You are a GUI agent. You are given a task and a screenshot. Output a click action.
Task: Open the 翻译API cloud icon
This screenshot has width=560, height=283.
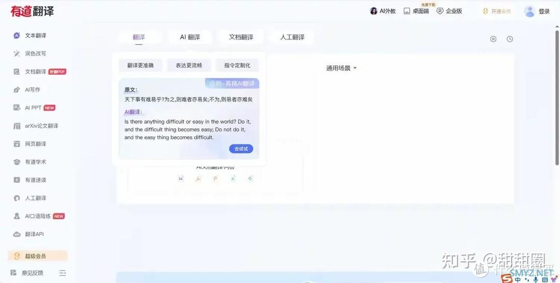(x=17, y=234)
